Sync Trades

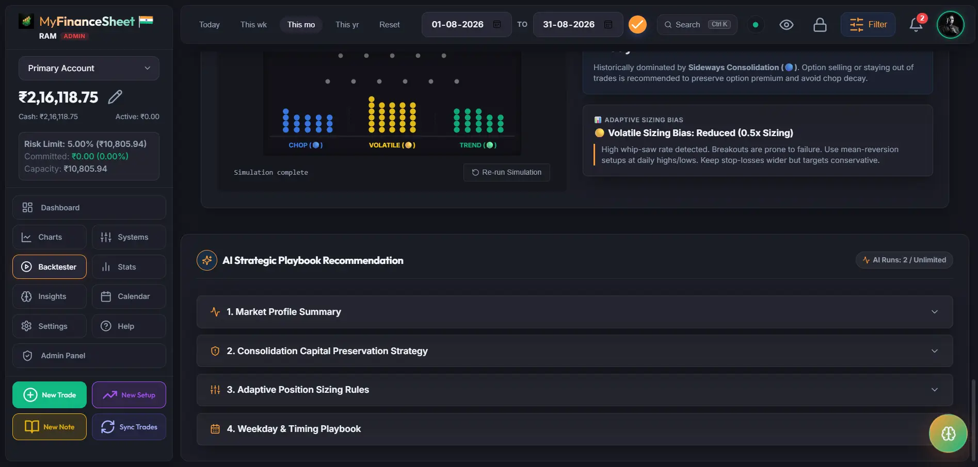(129, 427)
